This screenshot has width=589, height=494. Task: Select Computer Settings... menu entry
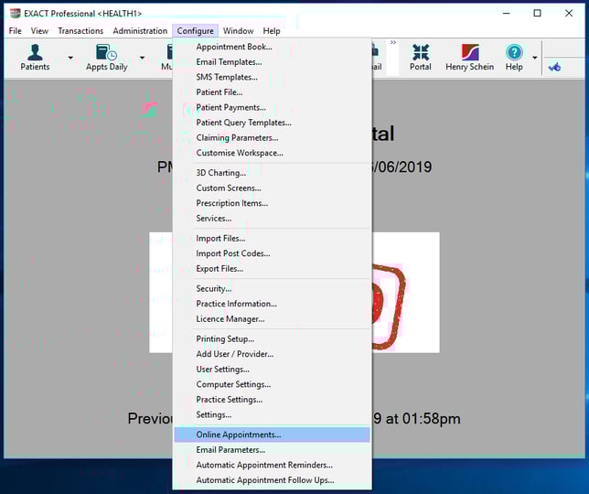pyautogui.click(x=272, y=384)
